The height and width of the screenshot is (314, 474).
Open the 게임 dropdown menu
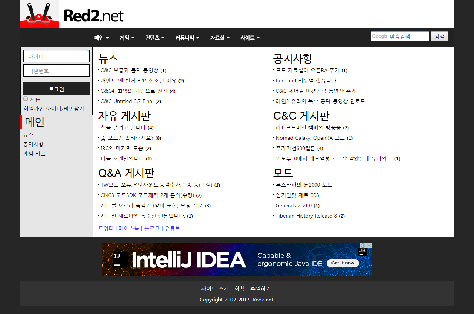(x=127, y=38)
